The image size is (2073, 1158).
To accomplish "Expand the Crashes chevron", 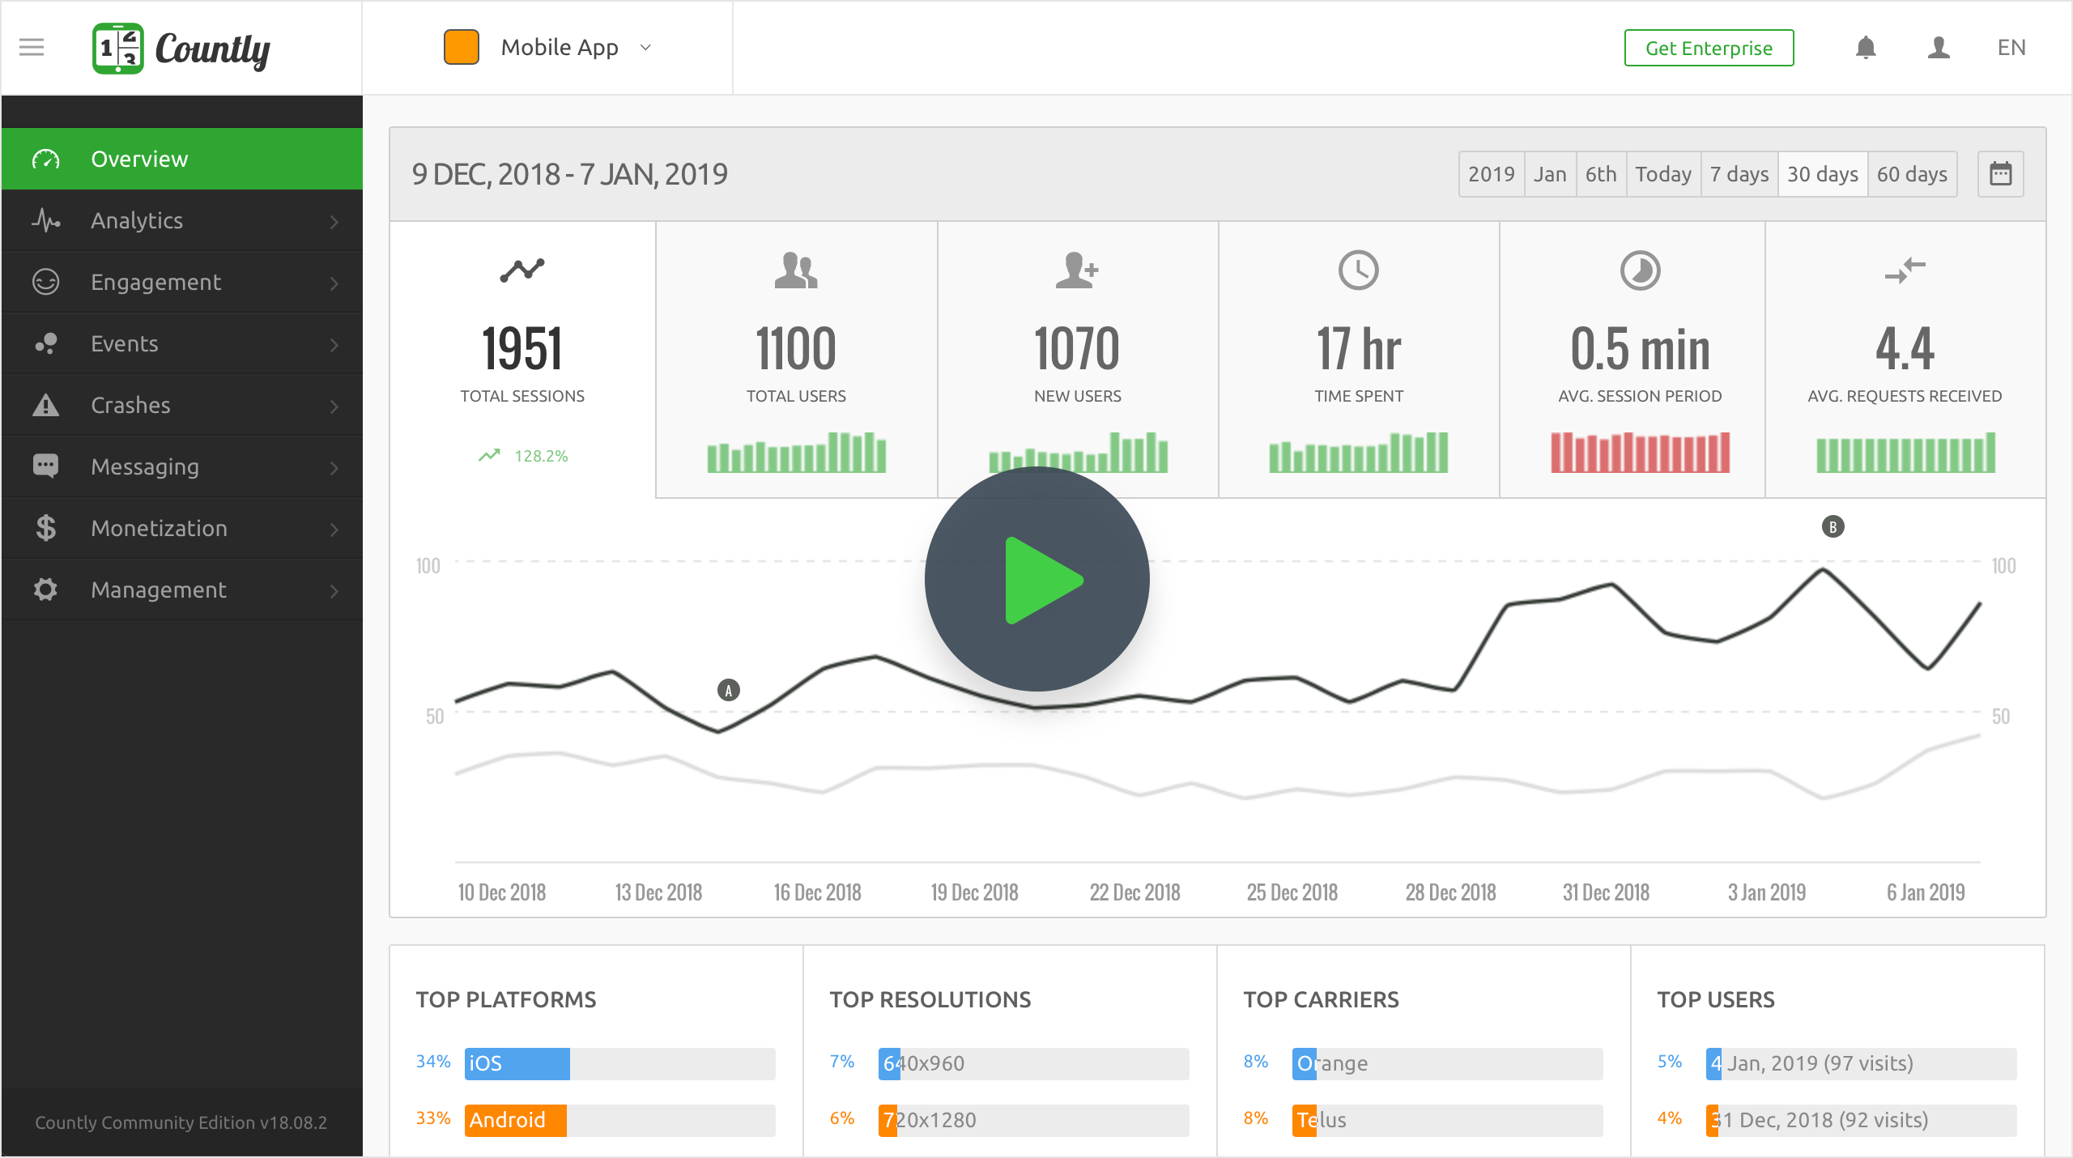I will (x=334, y=406).
